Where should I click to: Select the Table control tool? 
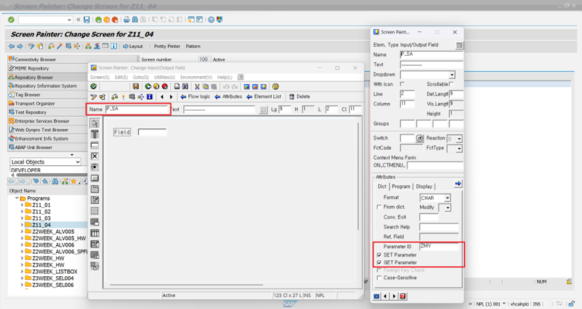95,233
